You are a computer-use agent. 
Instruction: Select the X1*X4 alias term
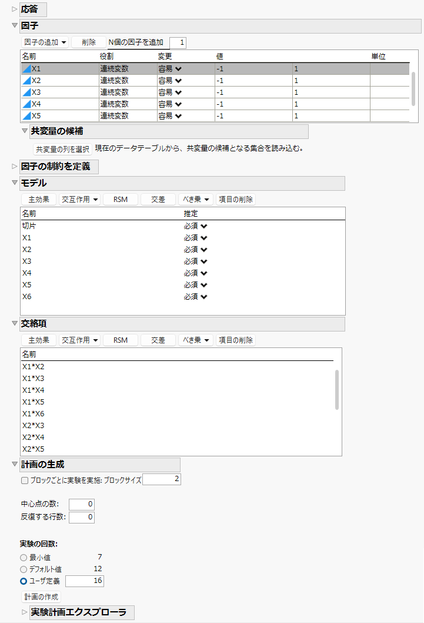tap(34, 390)
